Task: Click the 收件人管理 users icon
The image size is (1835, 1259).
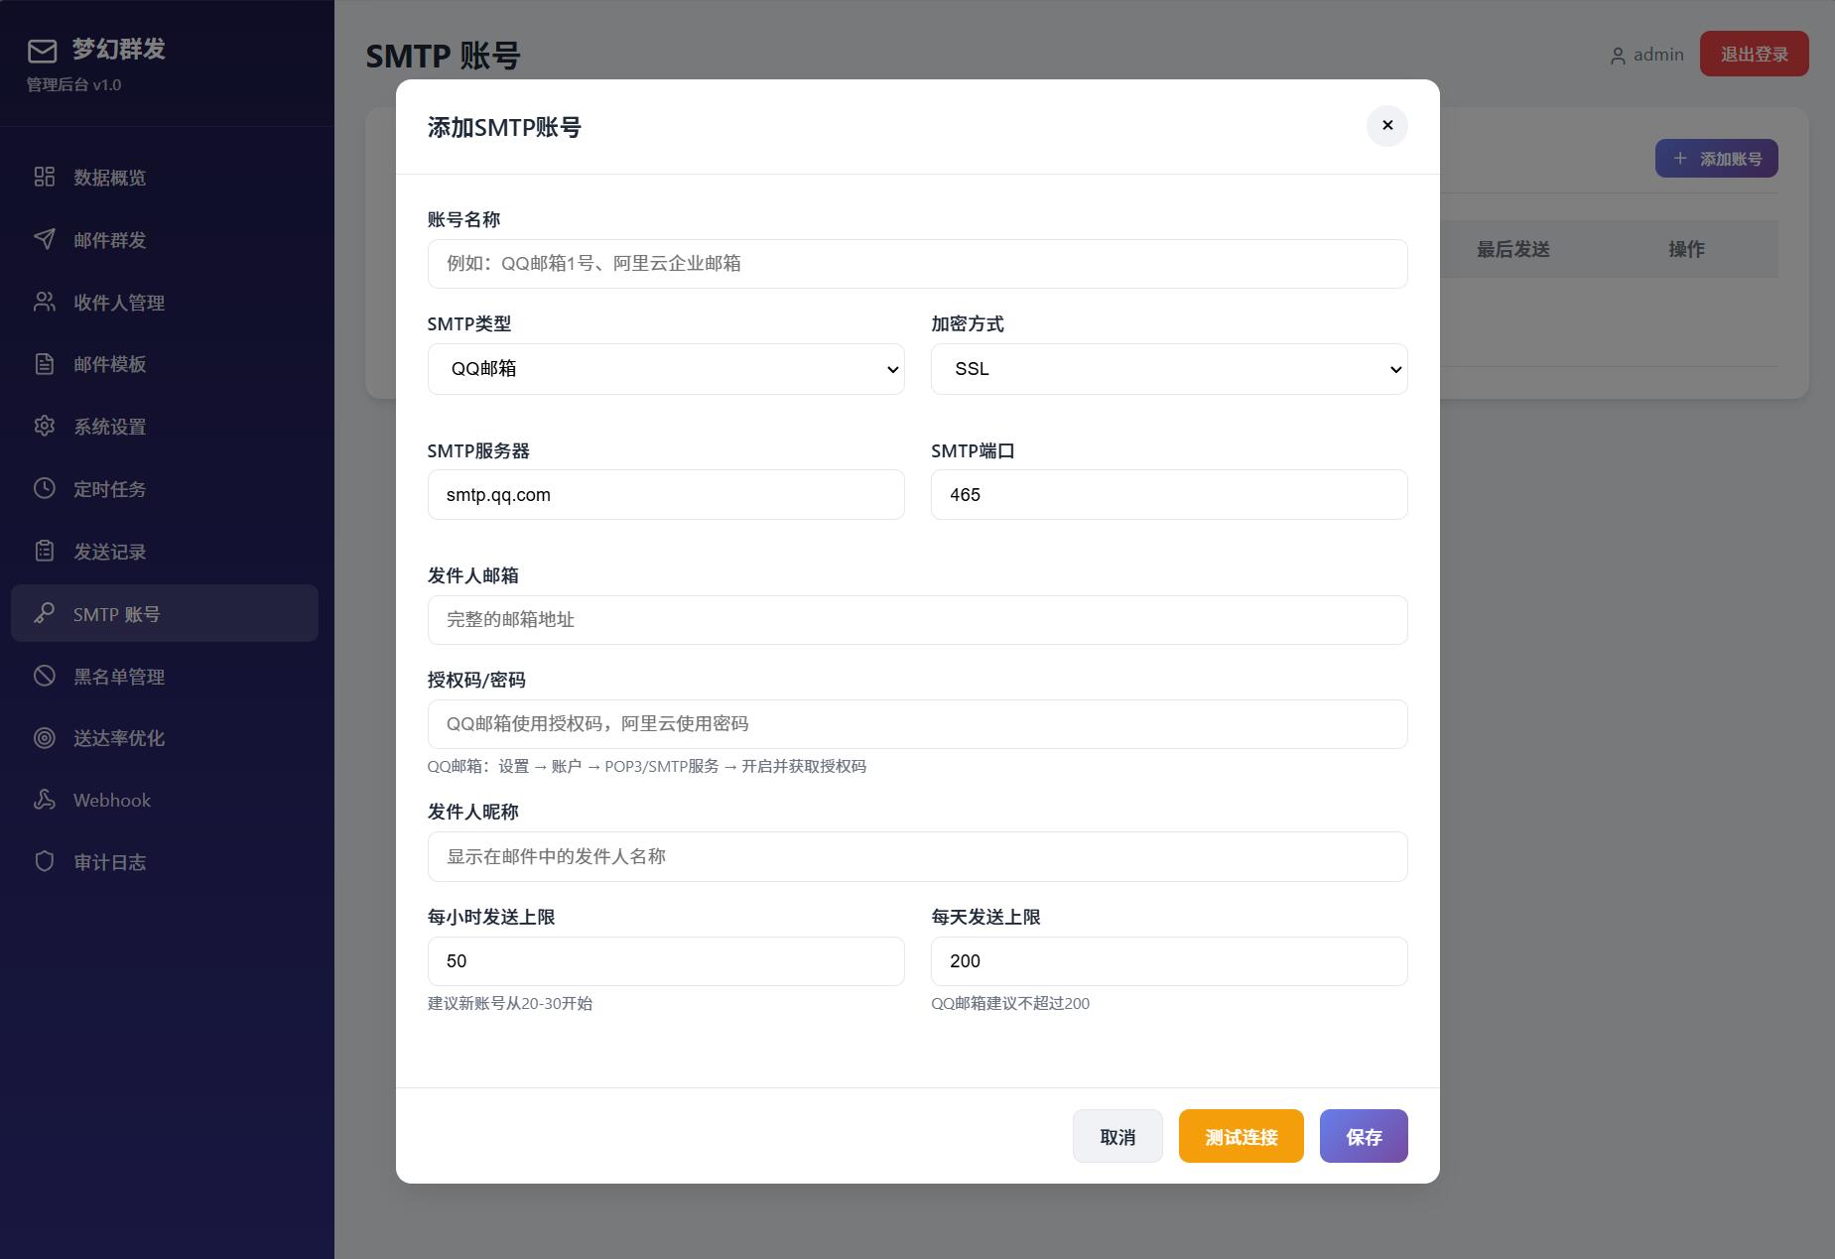Action: click(x=45, y=302)
